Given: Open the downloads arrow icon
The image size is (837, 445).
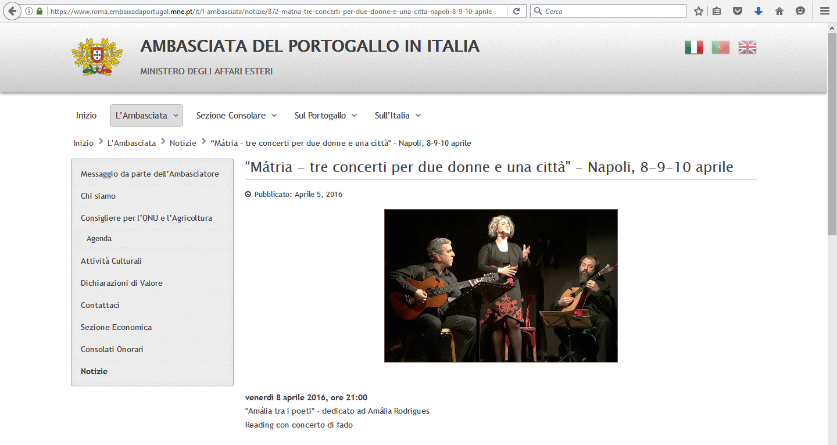Looking at the screenshot, I should 759,11.
